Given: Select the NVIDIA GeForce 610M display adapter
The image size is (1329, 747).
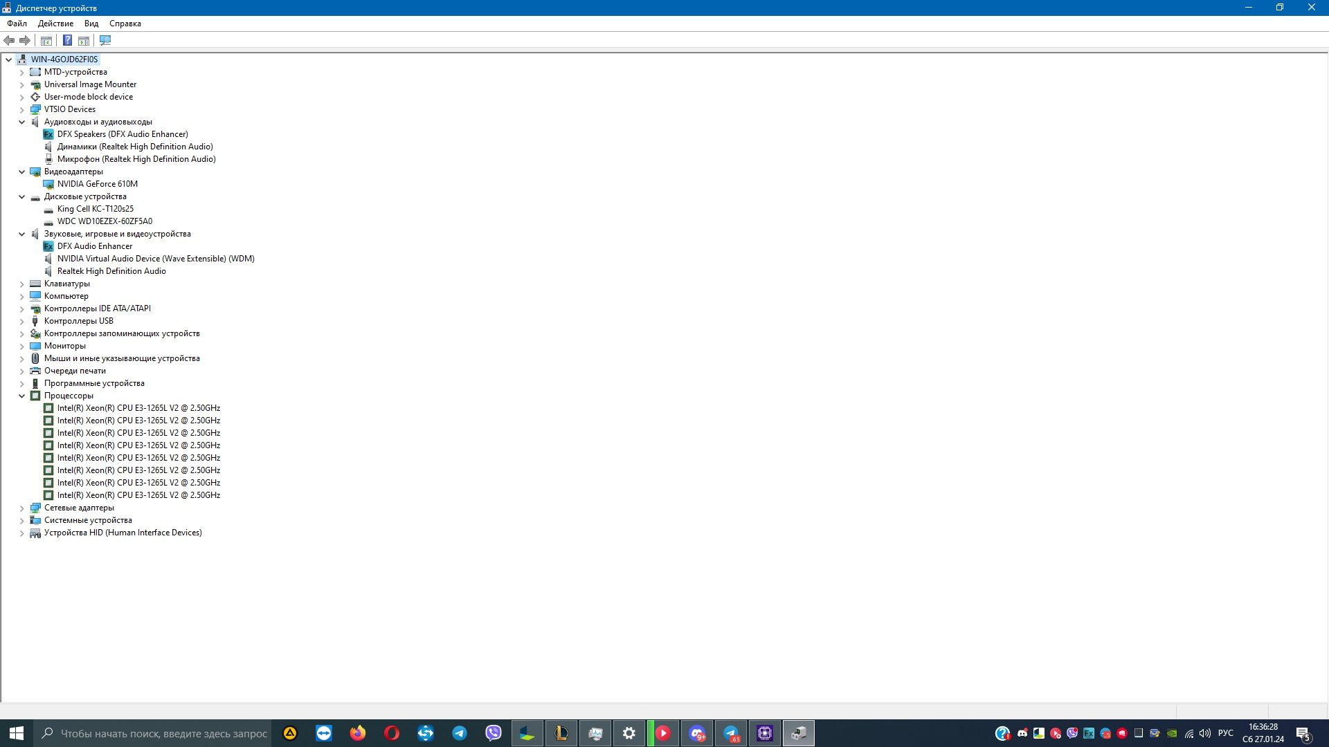Looking at the screenshot, I should (98, 184).
